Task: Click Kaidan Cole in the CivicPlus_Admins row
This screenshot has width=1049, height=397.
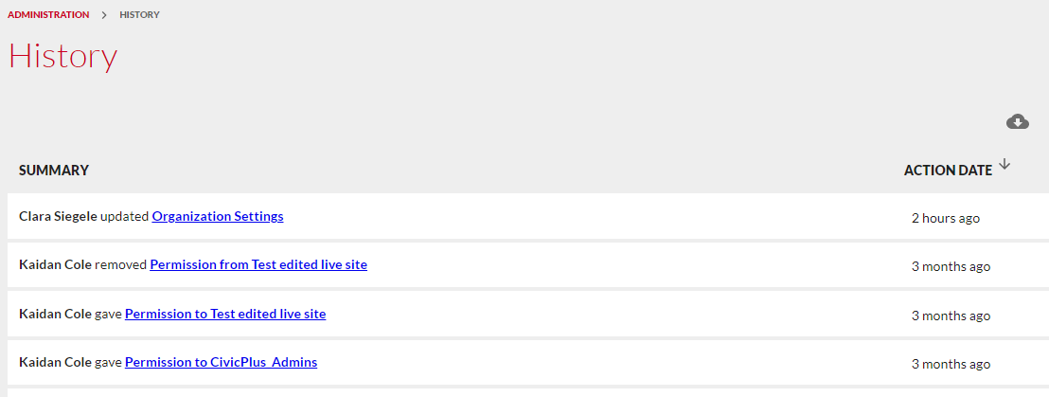Action: pos(55,362)
